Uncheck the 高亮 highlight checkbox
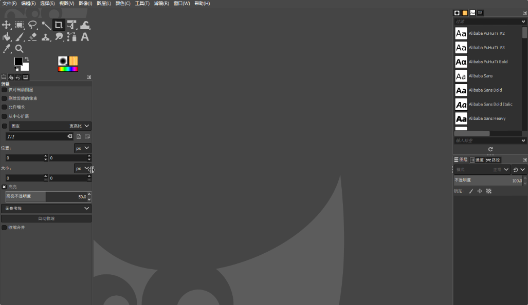 pos(4,187)
